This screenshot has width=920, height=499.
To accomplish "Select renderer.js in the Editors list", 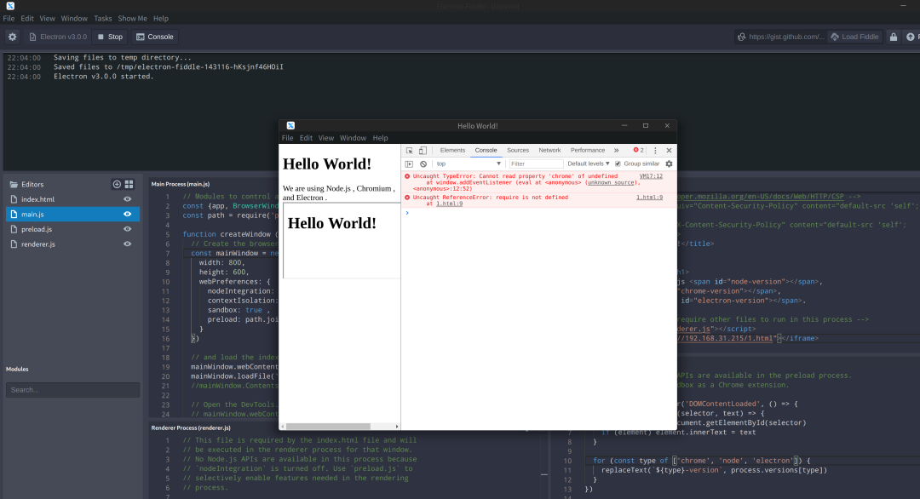I will point(72,244).
